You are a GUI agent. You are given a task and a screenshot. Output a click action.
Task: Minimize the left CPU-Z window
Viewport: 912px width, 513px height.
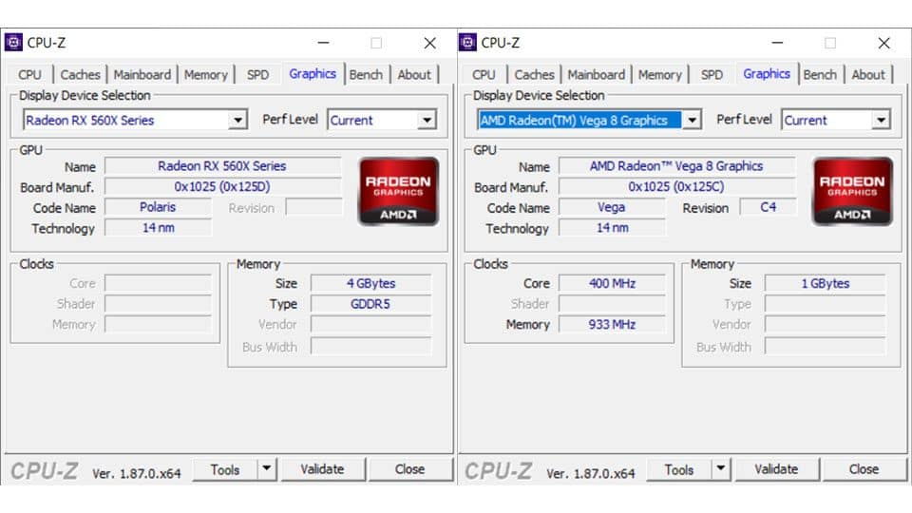coord(323,43)
